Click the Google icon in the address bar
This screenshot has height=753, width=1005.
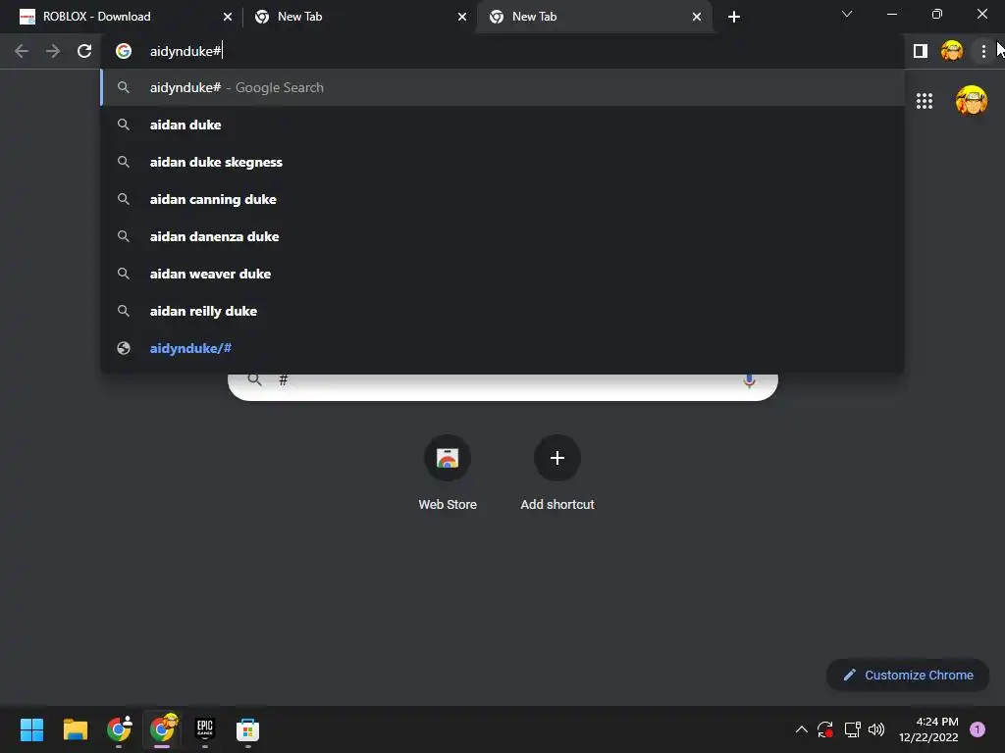(x=124, y=51)
